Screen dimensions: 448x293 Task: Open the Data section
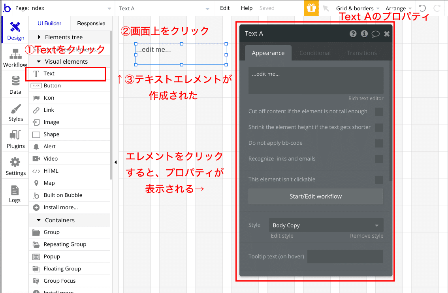click(15, 85)
